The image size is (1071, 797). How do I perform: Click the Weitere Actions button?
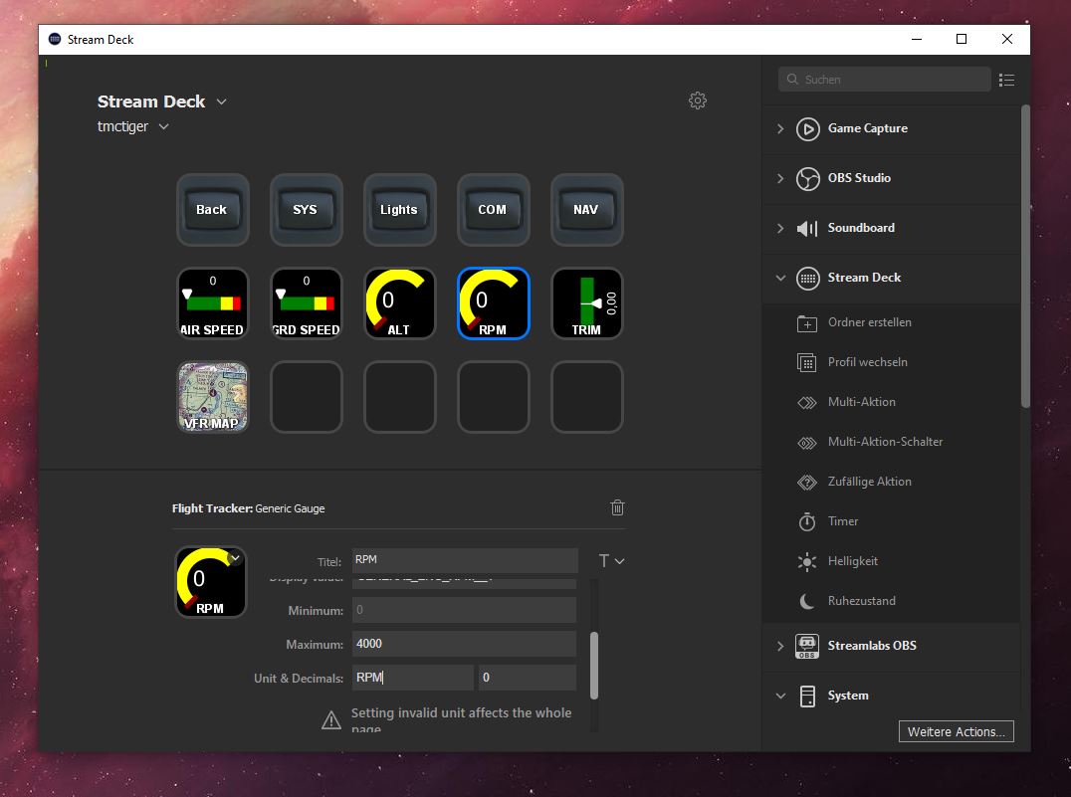pos(956,731)
